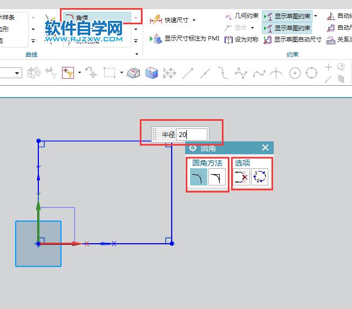The width and height of the screenshot is (352, 309).
Task: Click the 圆角方法 section label
Action: click(x=207, y=163)
